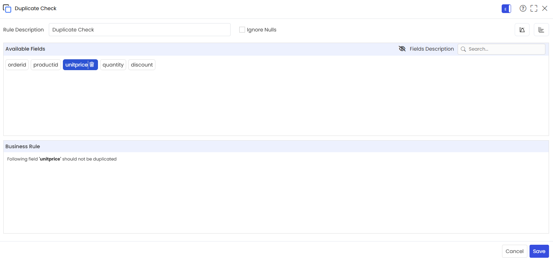Click the Duplicate Check icon in title bar
Image resolution: width=553 pixels, height=261 pixels.
(x=7, y=8)
